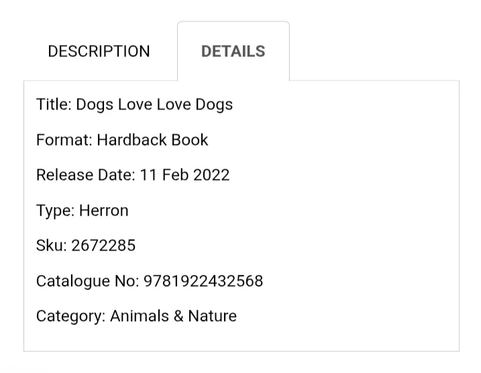
Task: Click the word Nature in the category
Action: (x=212, y=316)
